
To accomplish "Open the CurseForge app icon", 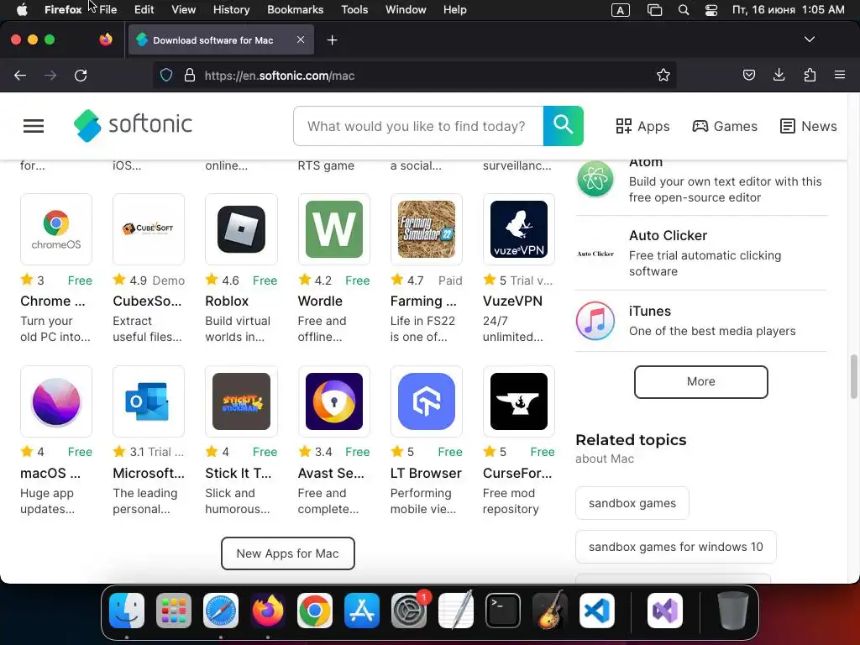I will click(519, 401).
